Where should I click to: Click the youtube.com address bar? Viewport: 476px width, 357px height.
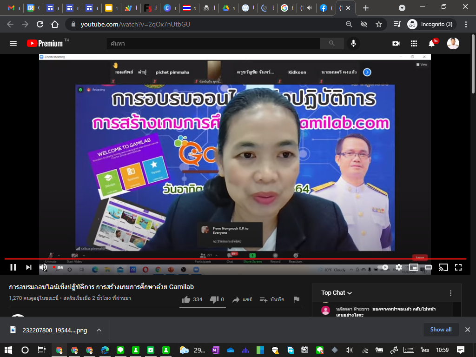tap(206, 24)
